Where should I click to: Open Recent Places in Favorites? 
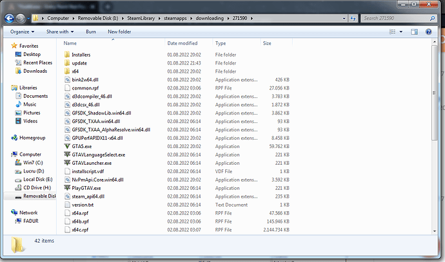tap(38, 62)
